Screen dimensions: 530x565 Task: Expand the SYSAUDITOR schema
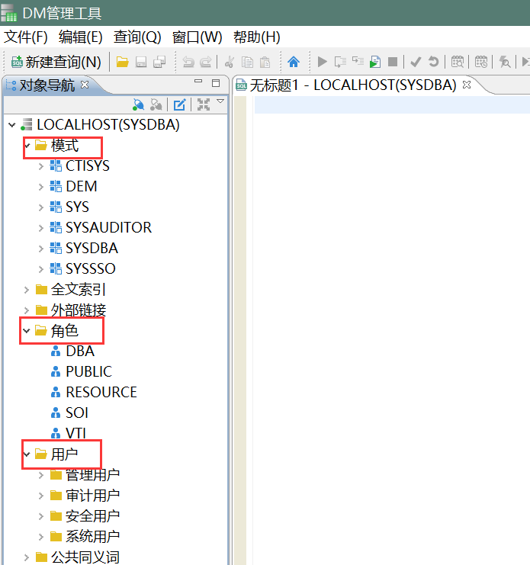[40, 228]
